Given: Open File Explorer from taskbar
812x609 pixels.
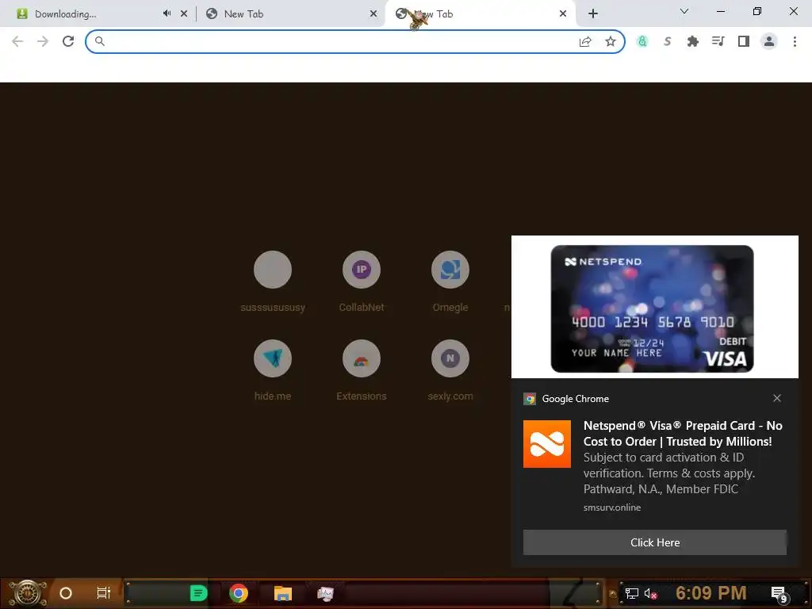Looking at the screenshot, I should 283,593.
